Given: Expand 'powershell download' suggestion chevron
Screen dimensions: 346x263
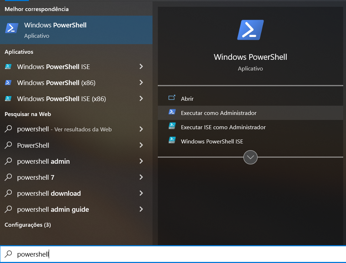Looking at the screenshot, I should (141, 193).
